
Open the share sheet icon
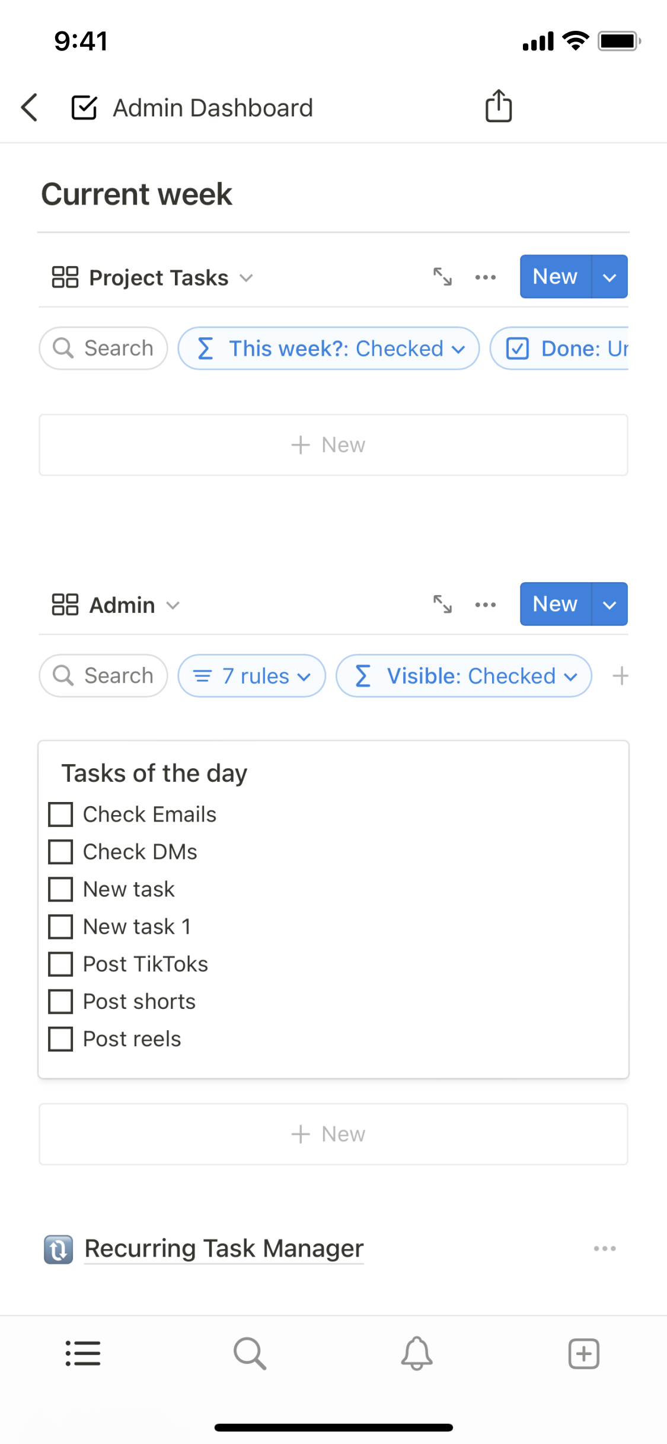pos(499,107)
